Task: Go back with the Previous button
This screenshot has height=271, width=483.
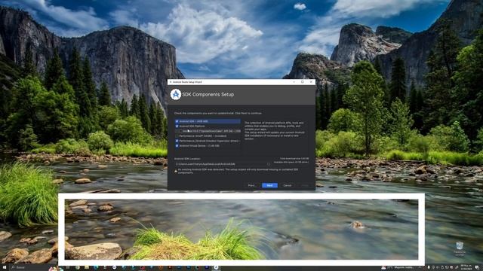Action: click(x=251, y=185)
